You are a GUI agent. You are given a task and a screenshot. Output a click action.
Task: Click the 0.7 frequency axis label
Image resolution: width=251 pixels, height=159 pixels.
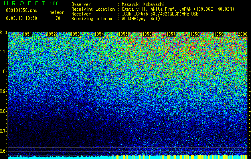3,131
